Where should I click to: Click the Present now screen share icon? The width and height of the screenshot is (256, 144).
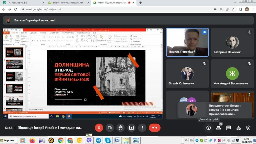pos(131,128)
